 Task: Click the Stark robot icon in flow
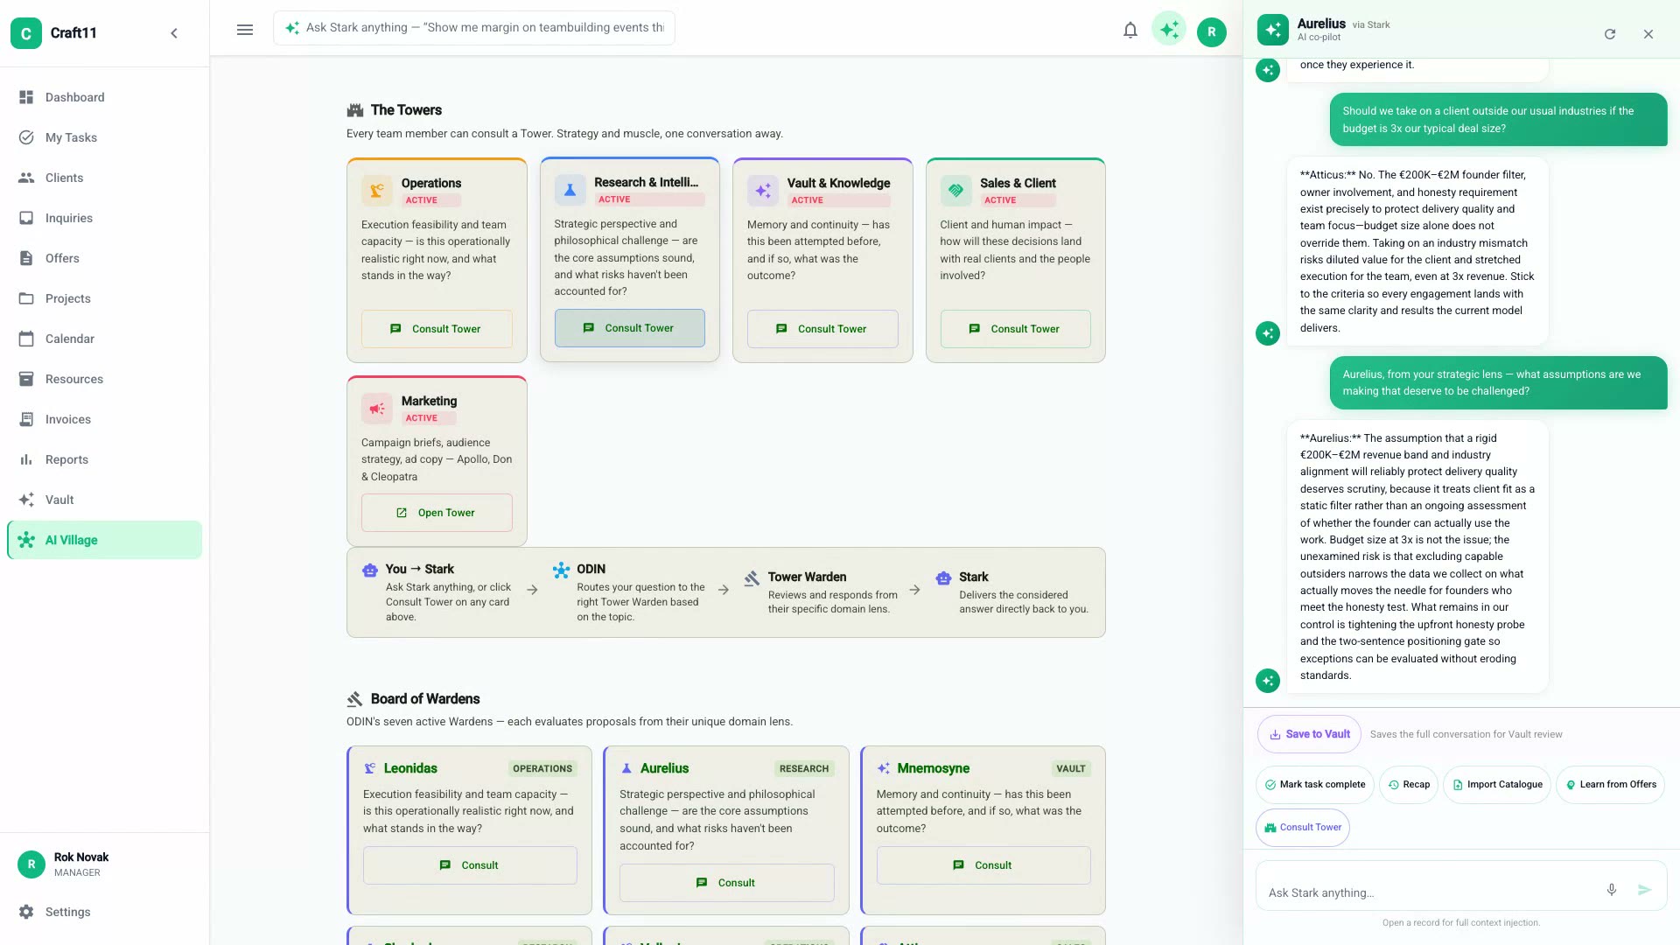943,578
